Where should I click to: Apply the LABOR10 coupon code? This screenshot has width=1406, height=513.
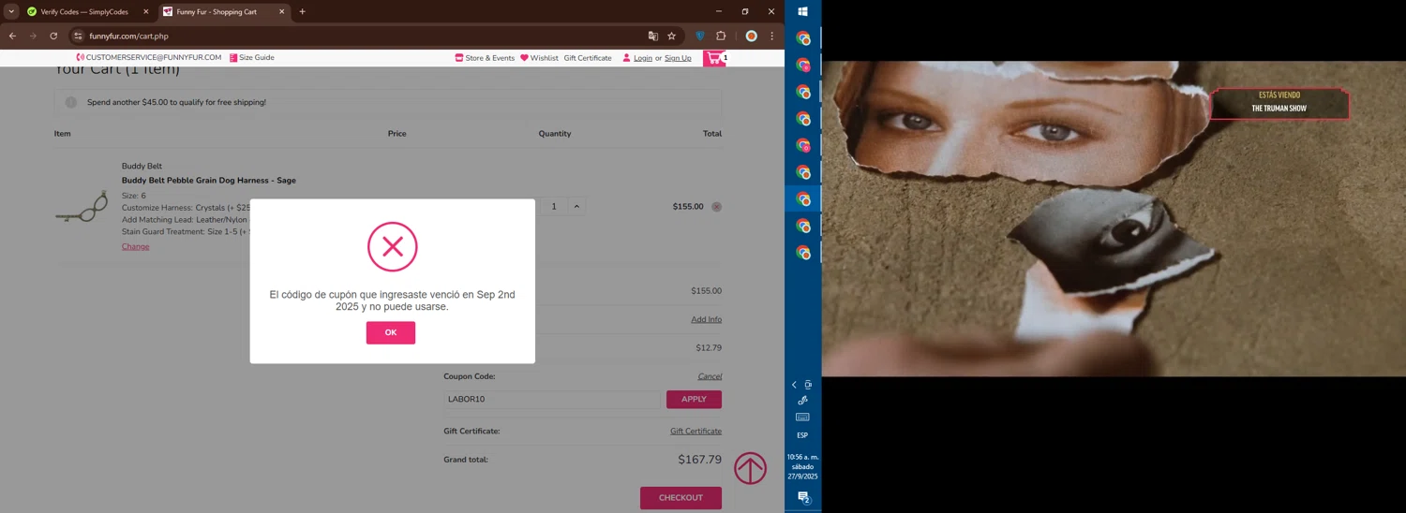[x=694, y=400]
